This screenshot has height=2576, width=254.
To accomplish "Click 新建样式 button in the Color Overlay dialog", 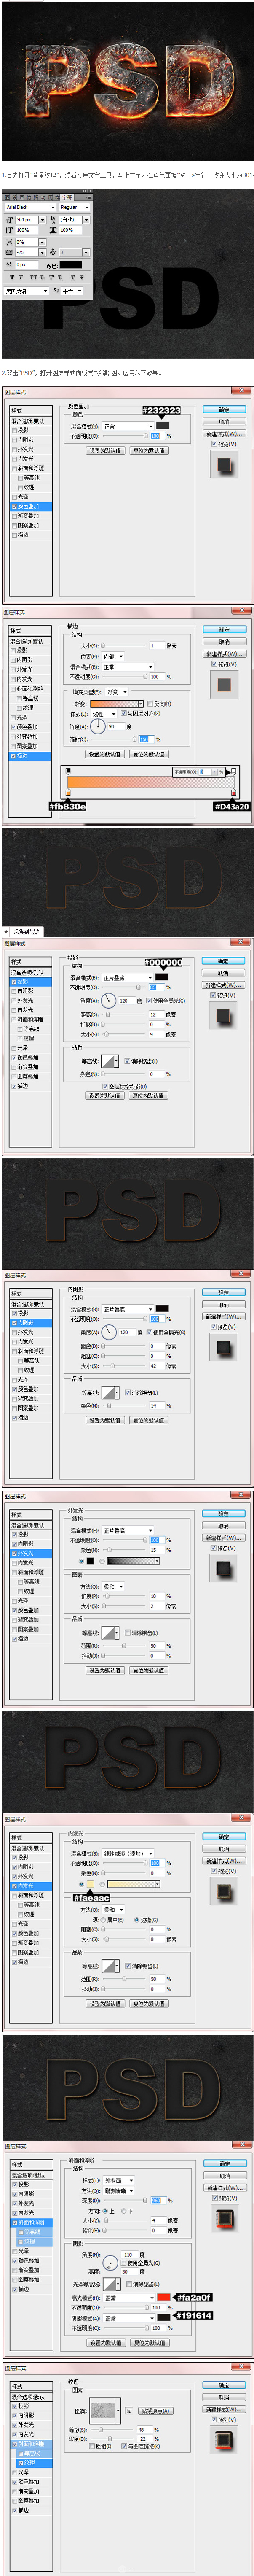I will click(224, 434).
